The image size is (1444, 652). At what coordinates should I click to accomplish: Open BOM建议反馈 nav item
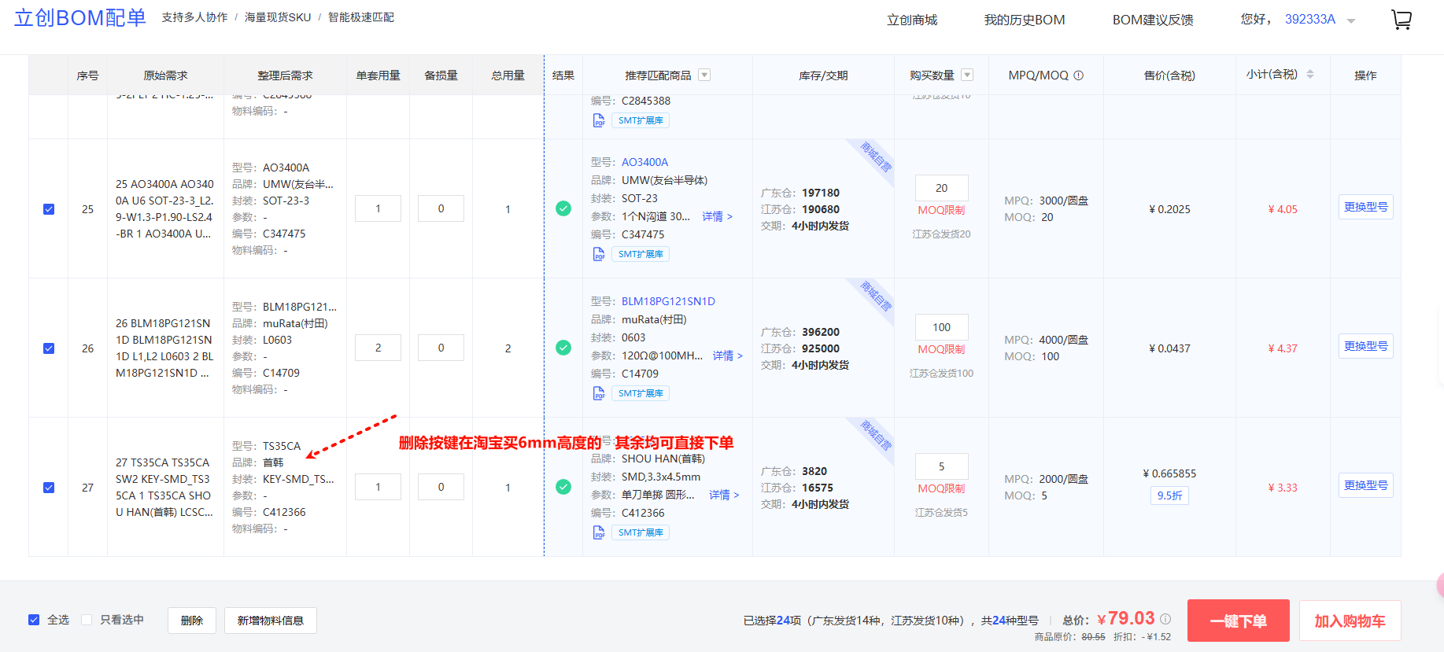[1153, 20]
